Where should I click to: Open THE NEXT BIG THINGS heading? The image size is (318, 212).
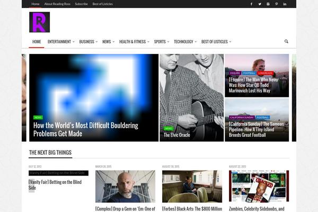pos(50,153)
